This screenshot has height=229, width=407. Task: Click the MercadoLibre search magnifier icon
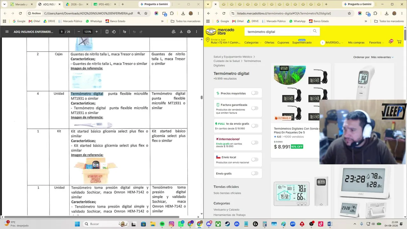click(x=315, y=31)
